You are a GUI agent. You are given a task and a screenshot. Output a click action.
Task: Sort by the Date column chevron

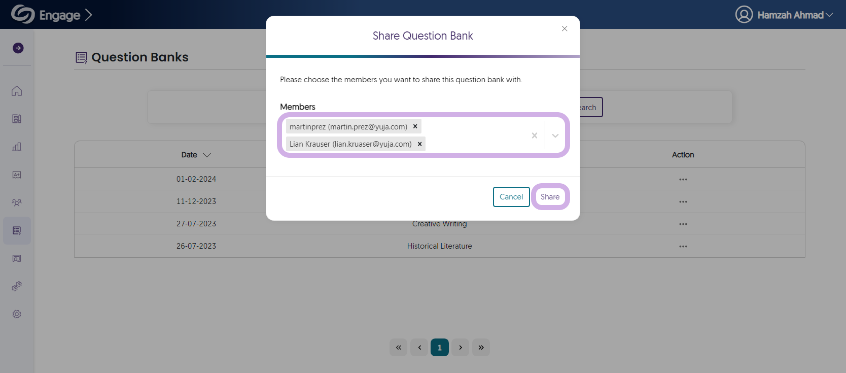click(x=207, y=155)
